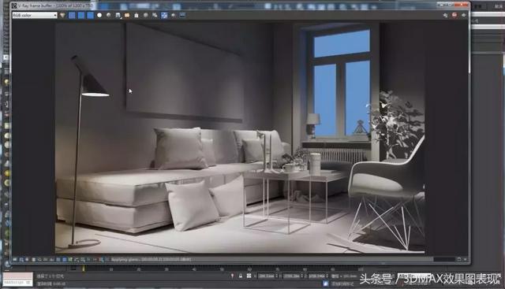Toggle the red channel button
This screenshot has width=505, height=289.
[x=72, y=15]
